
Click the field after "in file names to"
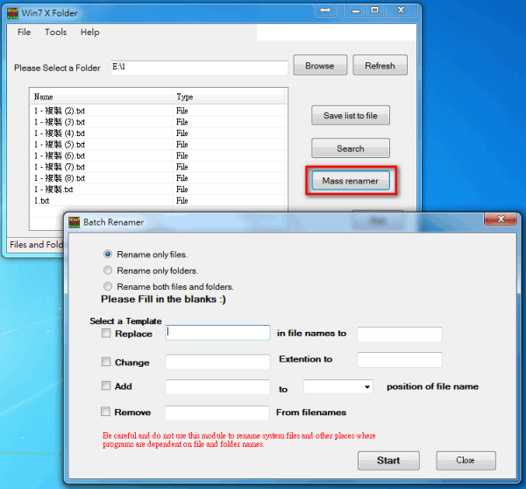click(x=400, y=334)
